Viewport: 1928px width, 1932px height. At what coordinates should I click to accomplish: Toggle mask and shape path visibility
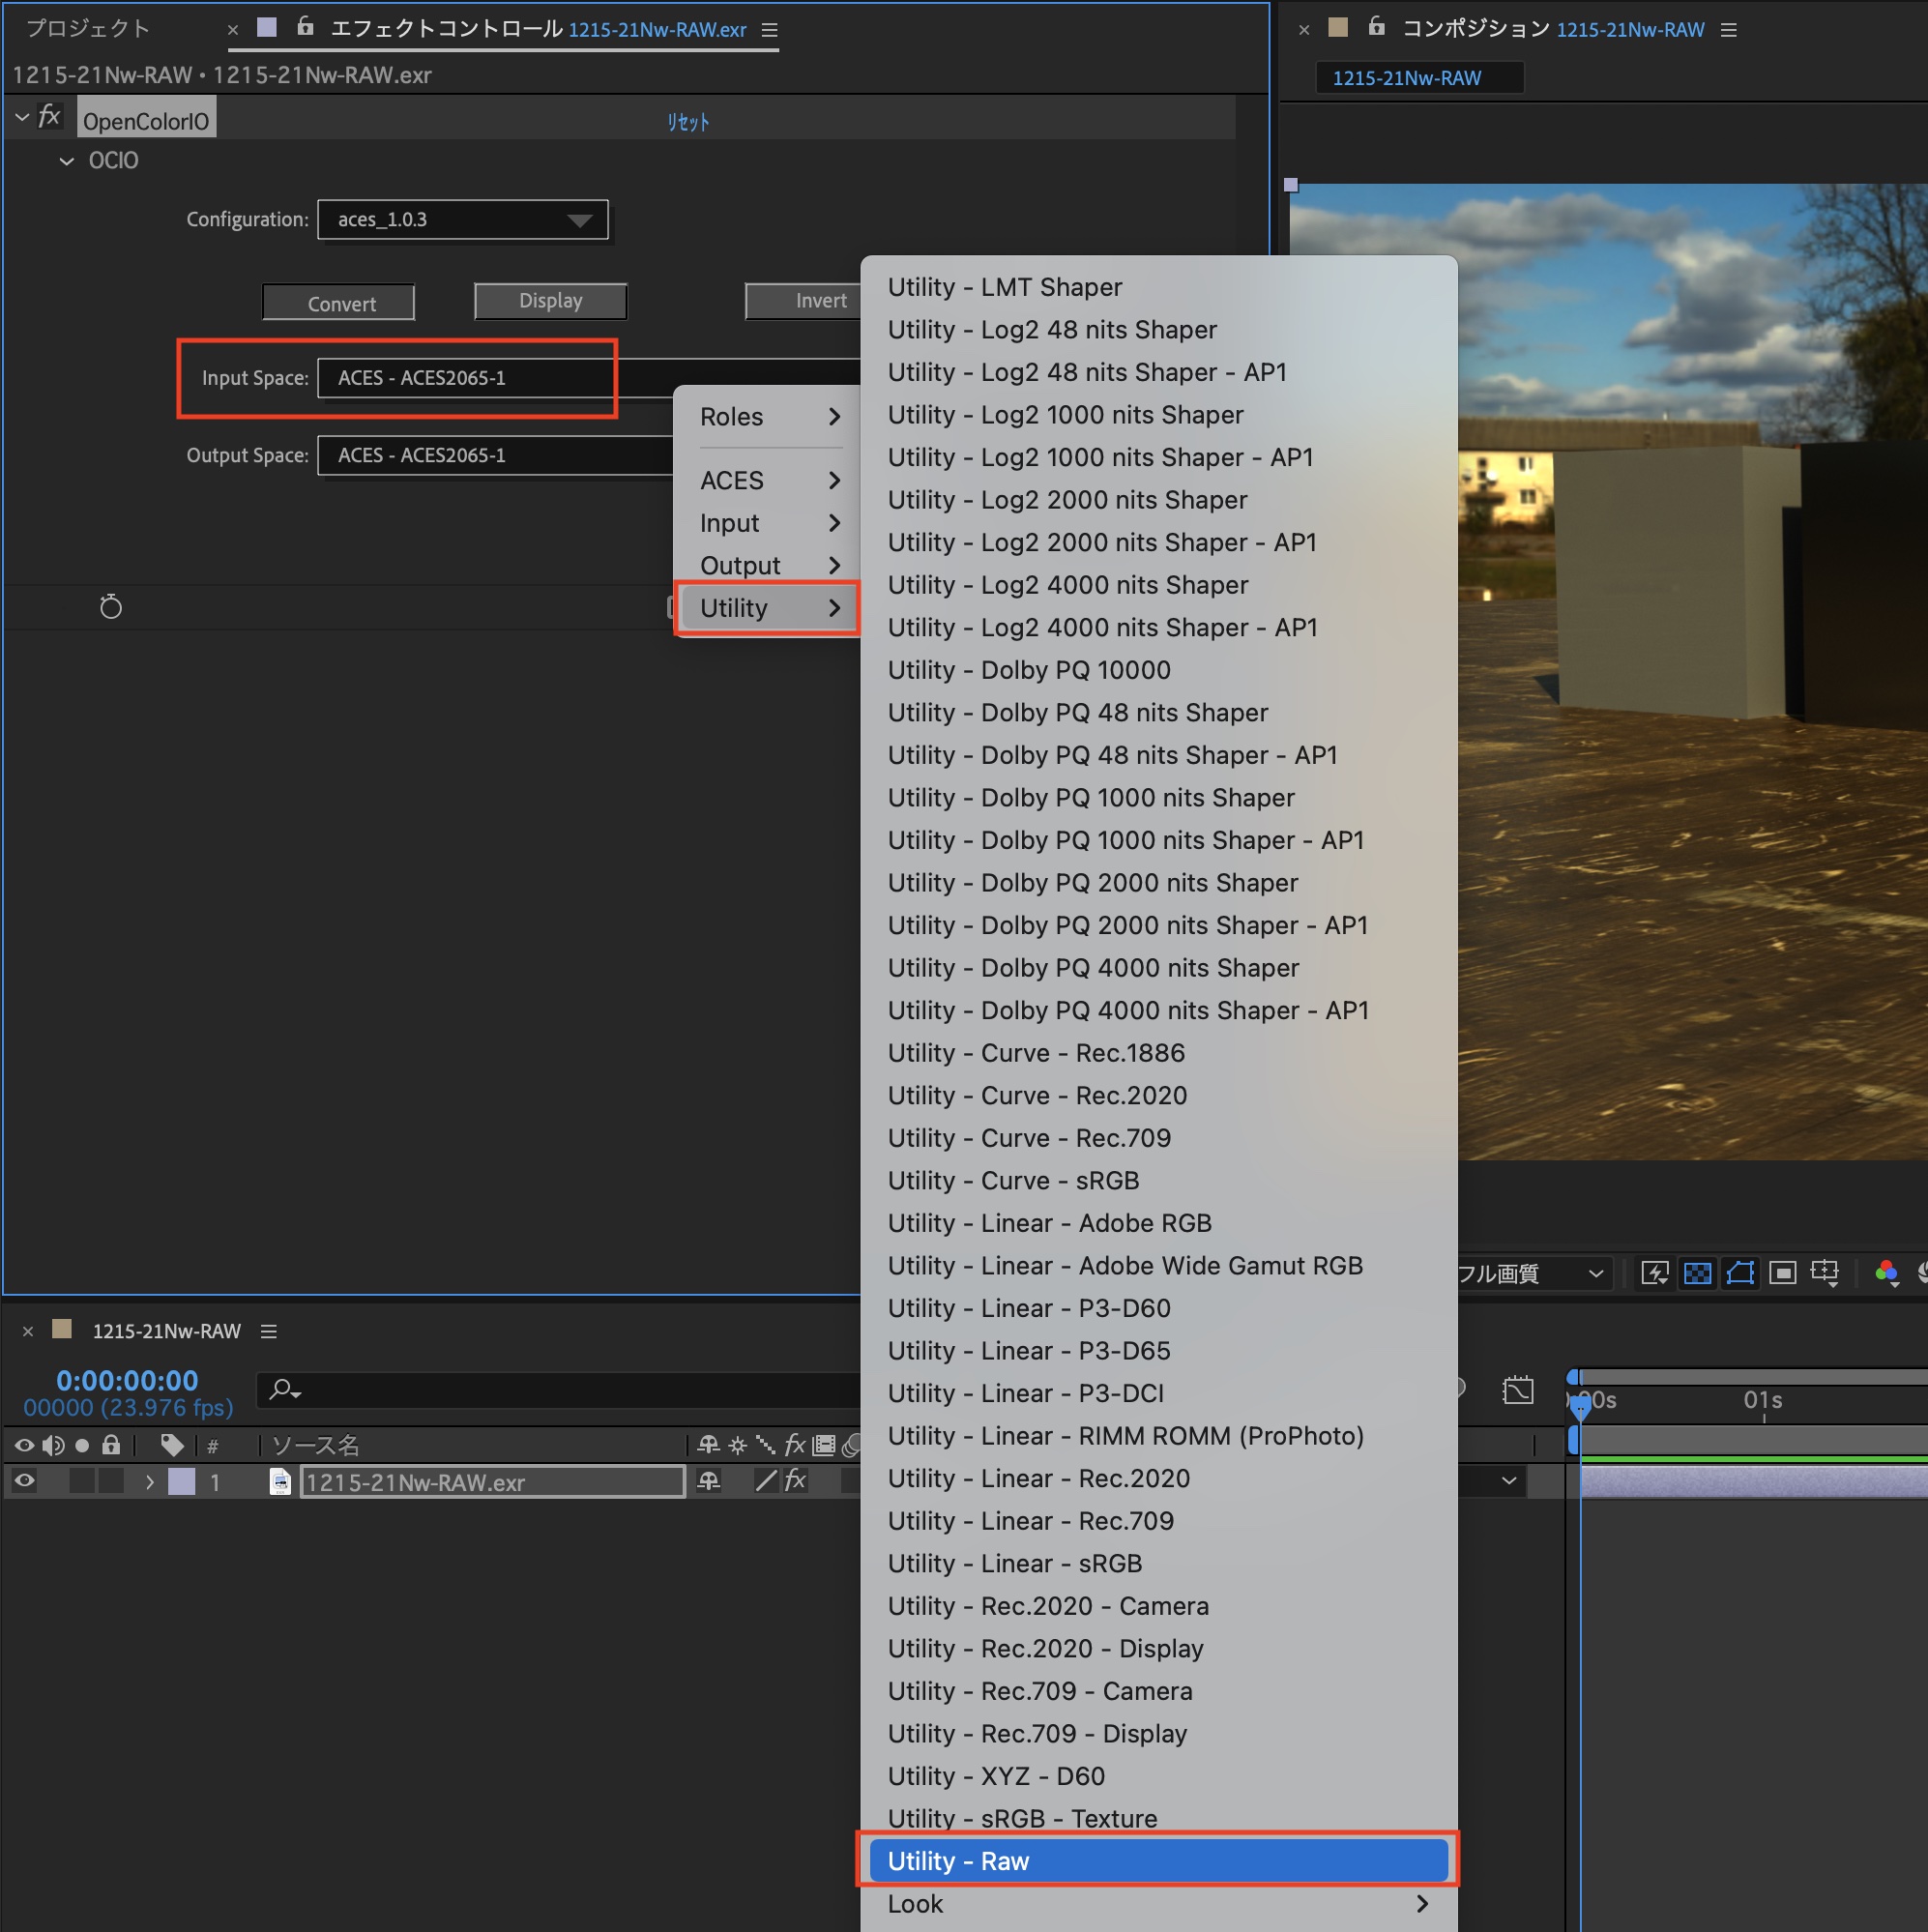click(1740, 1273)
